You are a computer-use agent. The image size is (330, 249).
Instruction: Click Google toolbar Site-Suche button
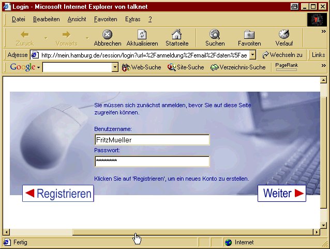(x=186, y=67)
